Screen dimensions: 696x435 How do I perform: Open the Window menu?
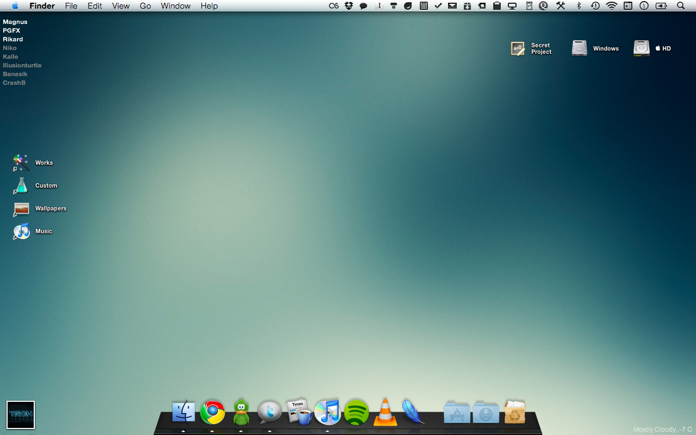[x=176, y=5]
